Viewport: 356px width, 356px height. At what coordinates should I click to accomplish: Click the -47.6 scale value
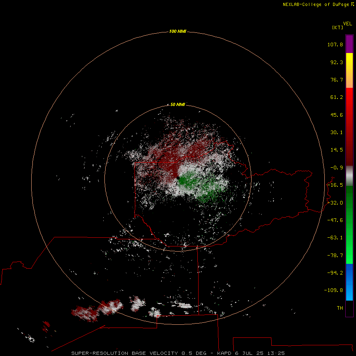coord(335,220)
